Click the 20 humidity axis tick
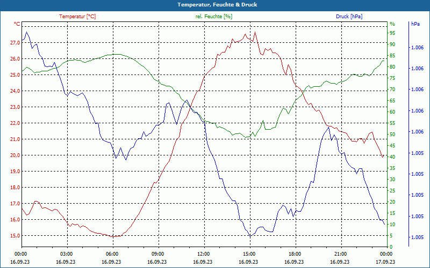Image resolution: width=430 pixels, height=268 pixels. 392,202
